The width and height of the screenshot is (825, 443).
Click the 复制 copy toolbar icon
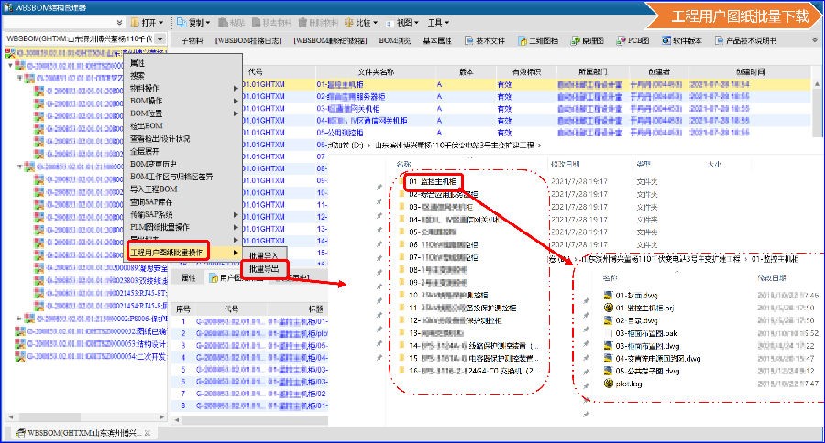181,22
